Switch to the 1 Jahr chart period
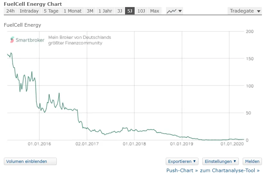This screenshot has width=268, height=176. coord(105,11)
